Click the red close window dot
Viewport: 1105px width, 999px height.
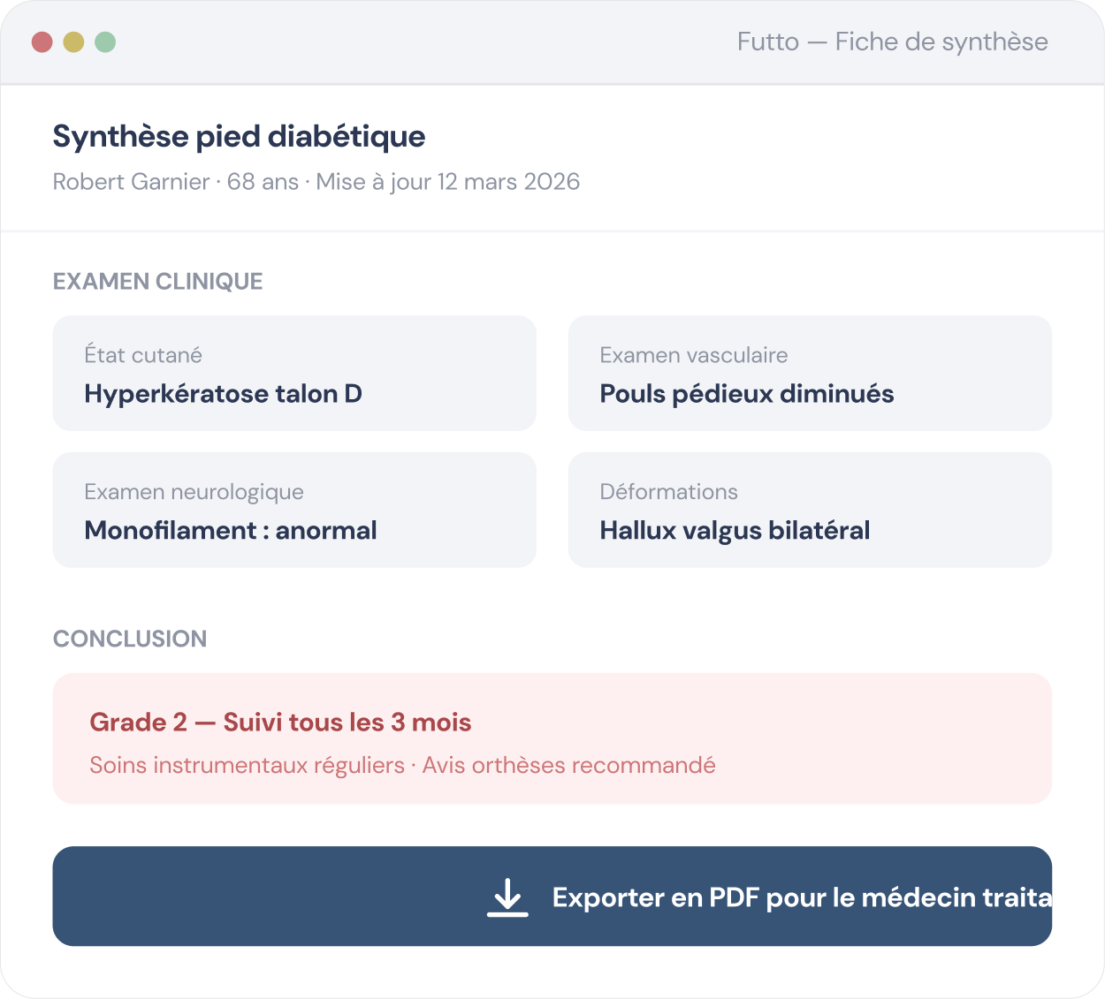42,42
